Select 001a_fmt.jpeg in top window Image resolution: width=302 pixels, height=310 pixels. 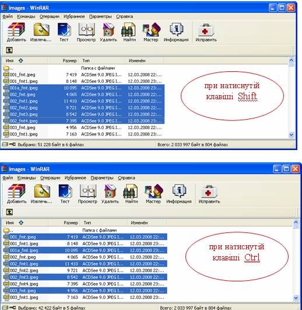[x=84, y=88]
